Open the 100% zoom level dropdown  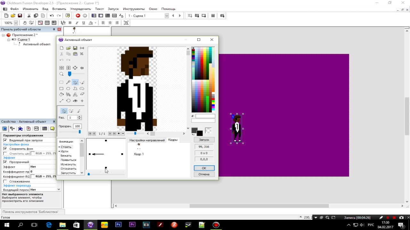[x=11, y=23]
